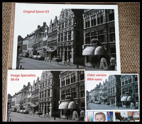
Task: Click the RGB gradient color strips
Action: (x=90, y=117)
